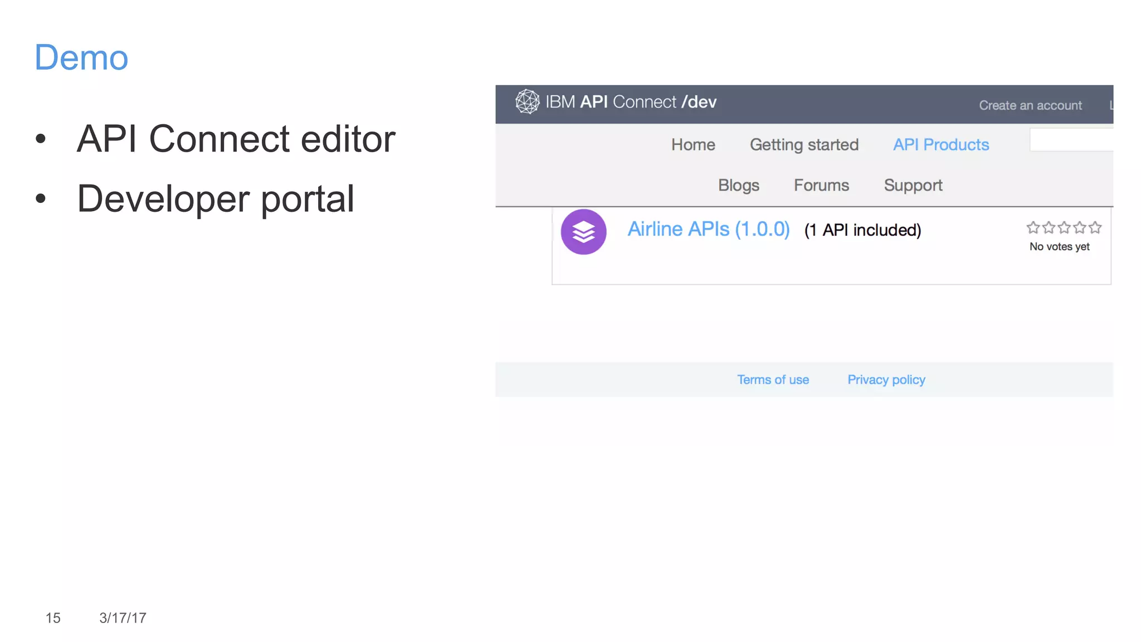Click the slide number 15
The image size is (1141, 642).
[x=53, y=617]
